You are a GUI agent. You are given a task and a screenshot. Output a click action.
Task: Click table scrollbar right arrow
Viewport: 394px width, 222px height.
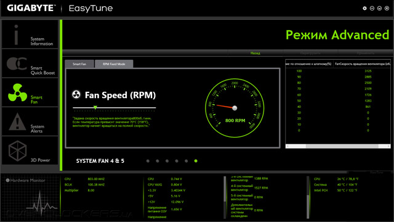pos(388,146)
